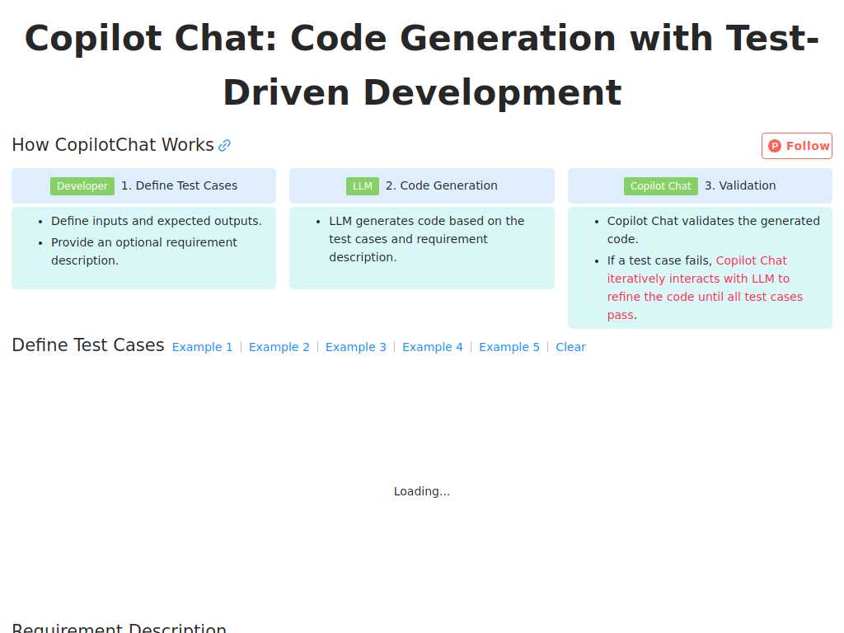Click the '1. Define Test Cases' step title

pyautogui.click(x=179, y=185)
